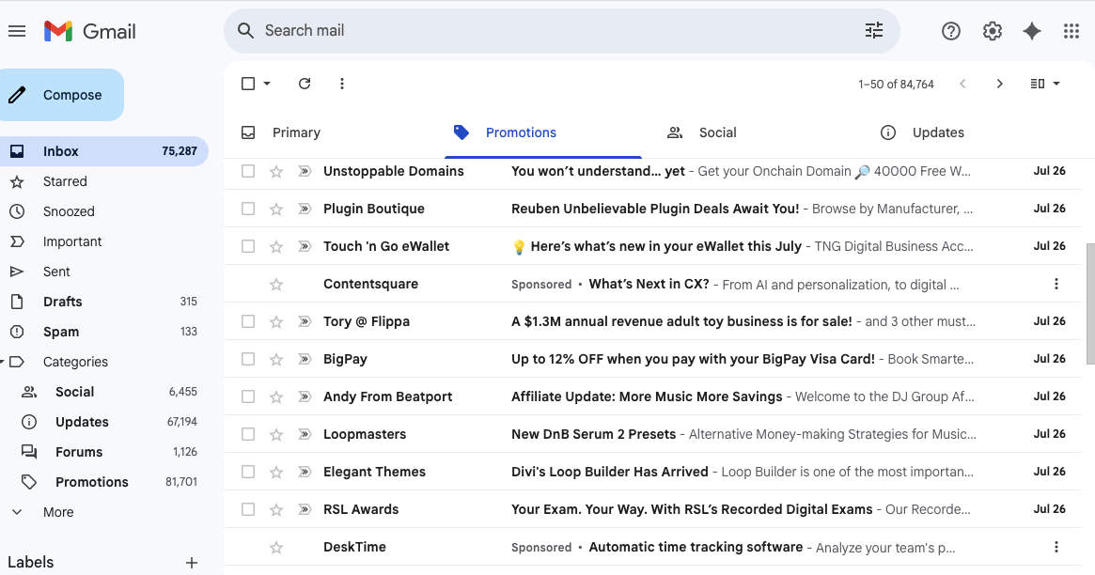Image resolution: width=1095 pixels, height=575 pixels.
Task: Open search options filter icon
Action: click(x=873, y=31)
